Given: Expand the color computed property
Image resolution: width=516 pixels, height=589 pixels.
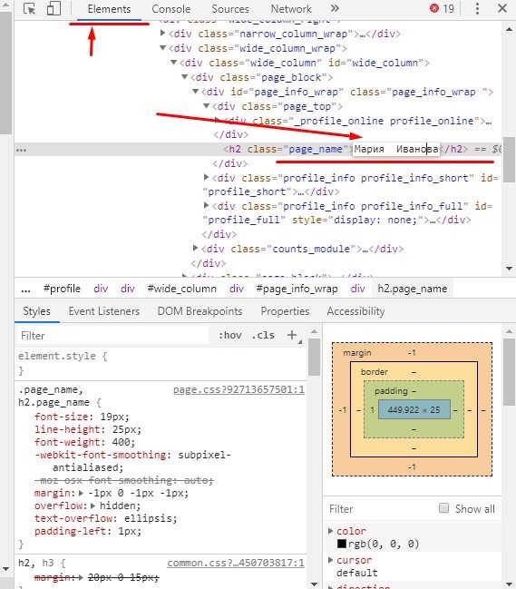Looking at the screenshot, I should point(331,531).
